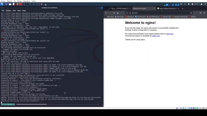Close the Welcome to nginx tab

click(x=154, y=8)
